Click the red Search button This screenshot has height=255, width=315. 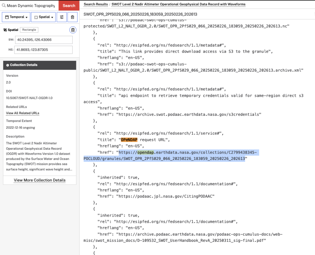[69, 5]
